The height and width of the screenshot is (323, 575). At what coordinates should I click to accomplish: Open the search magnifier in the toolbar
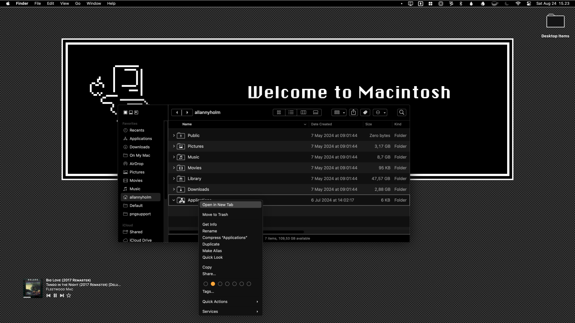coord(401,112)
